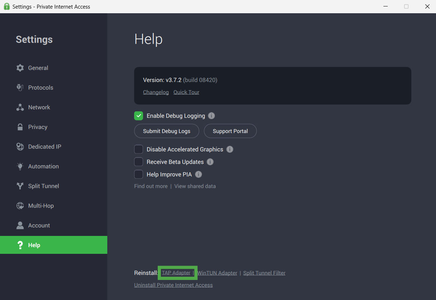Click the General gear icon
Viewport: 436px width, 300px height.
tap(20, 68)
